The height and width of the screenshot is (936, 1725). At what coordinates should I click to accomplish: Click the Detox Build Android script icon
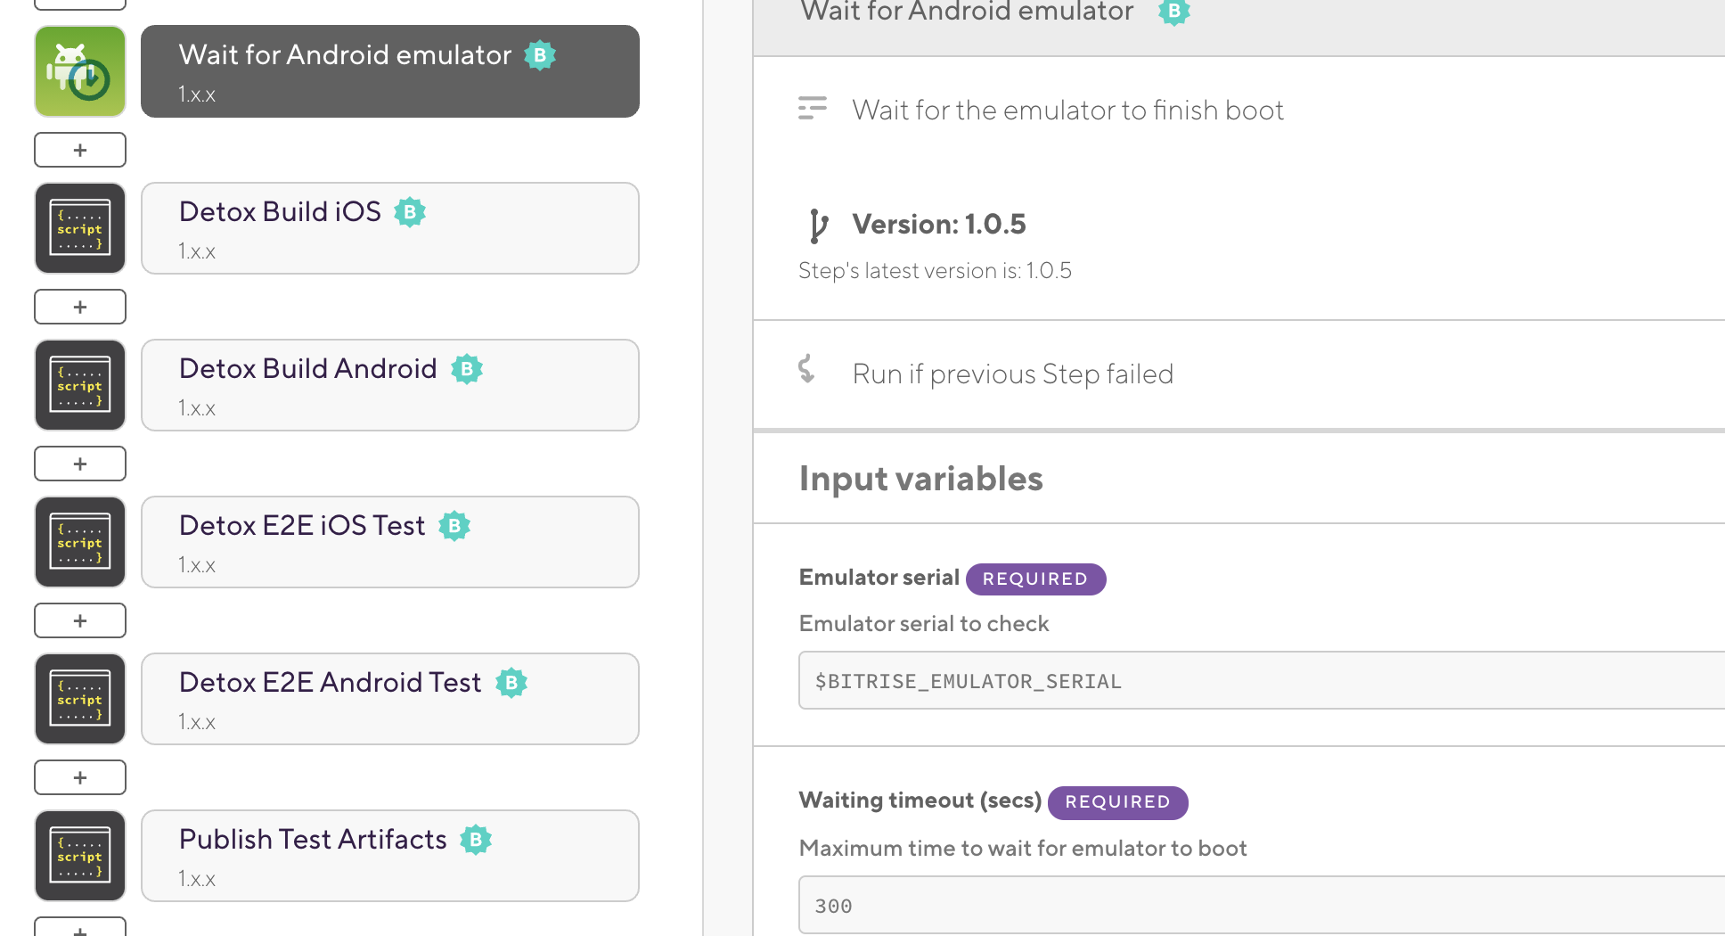coord(80,385)
